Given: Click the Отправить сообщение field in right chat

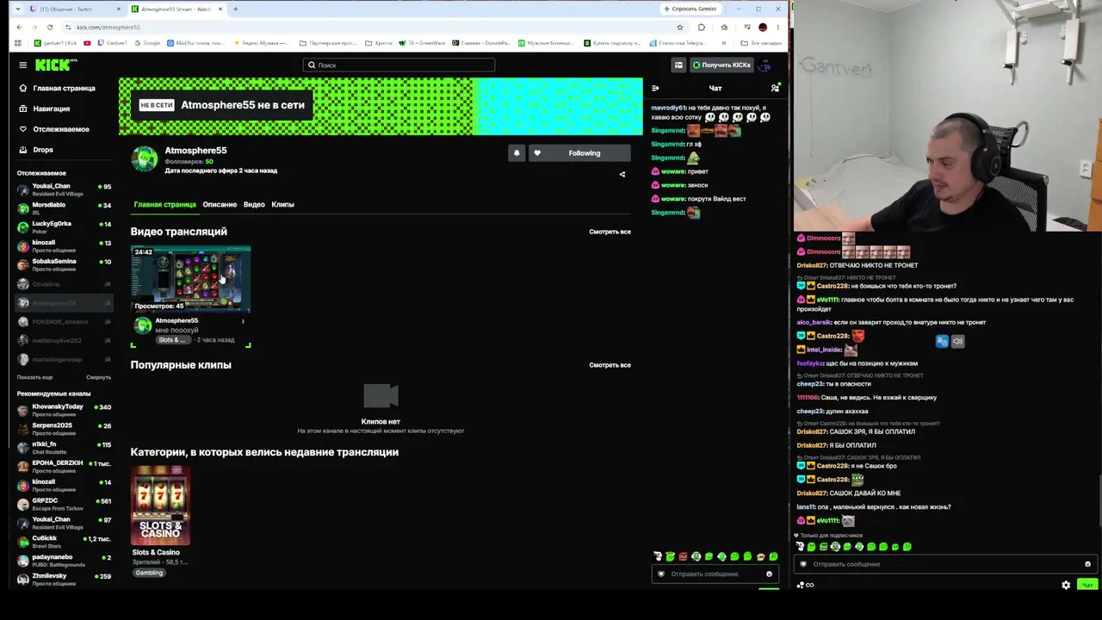Looking at the screenshot, I should [944, 564].
